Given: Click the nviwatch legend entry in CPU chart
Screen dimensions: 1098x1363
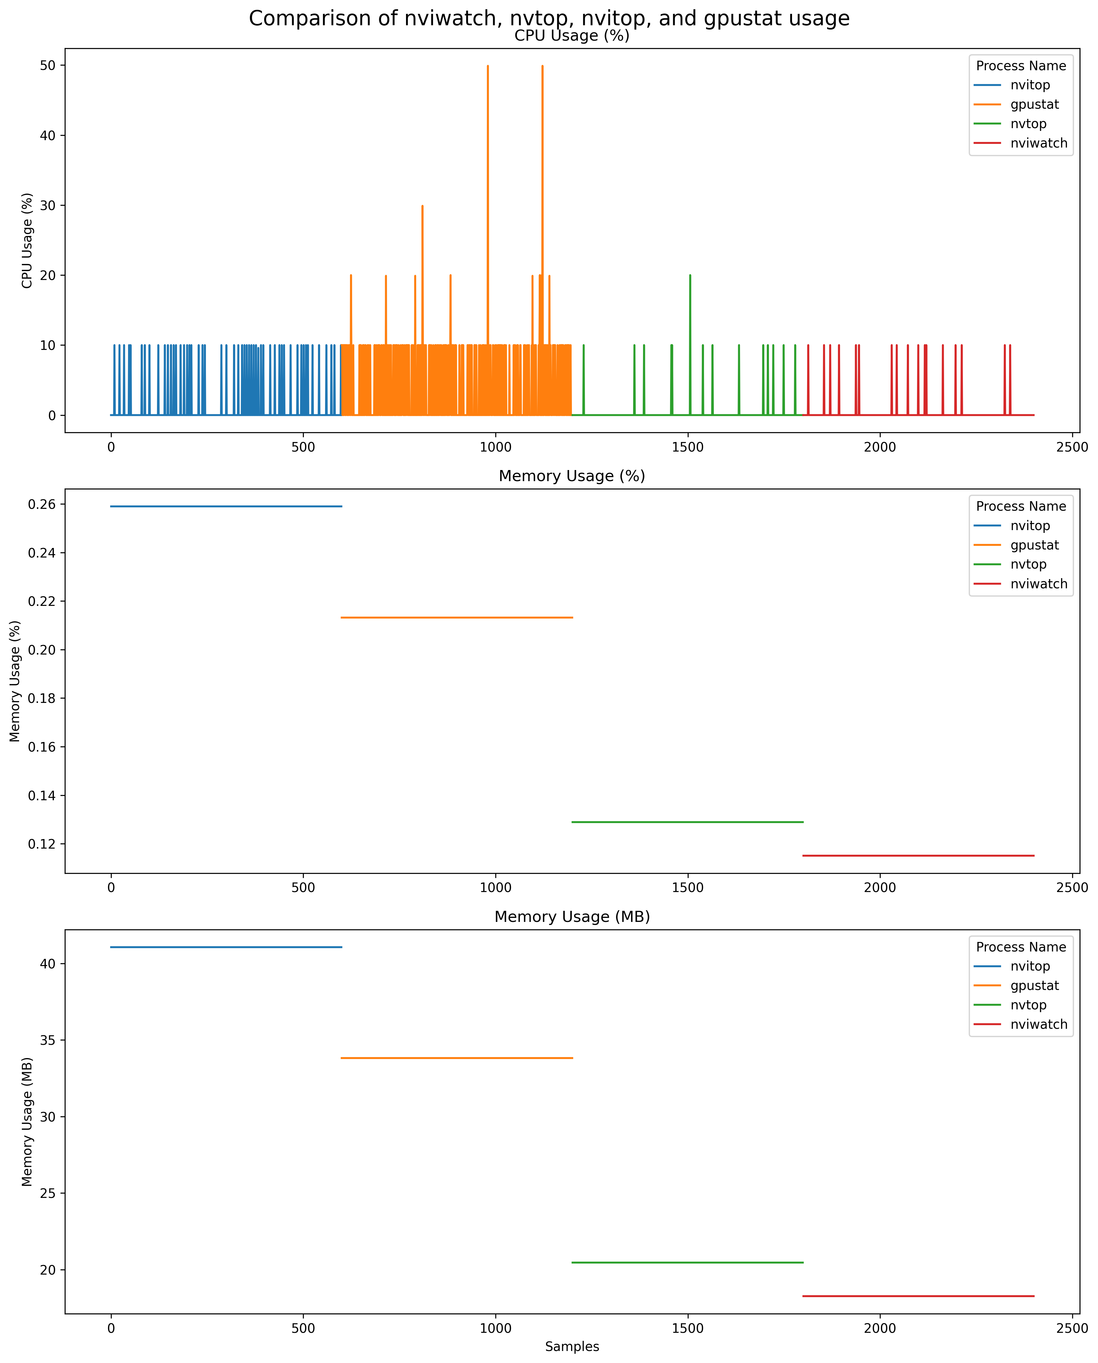Looking at the screenshot, I should coord(1039,144).
